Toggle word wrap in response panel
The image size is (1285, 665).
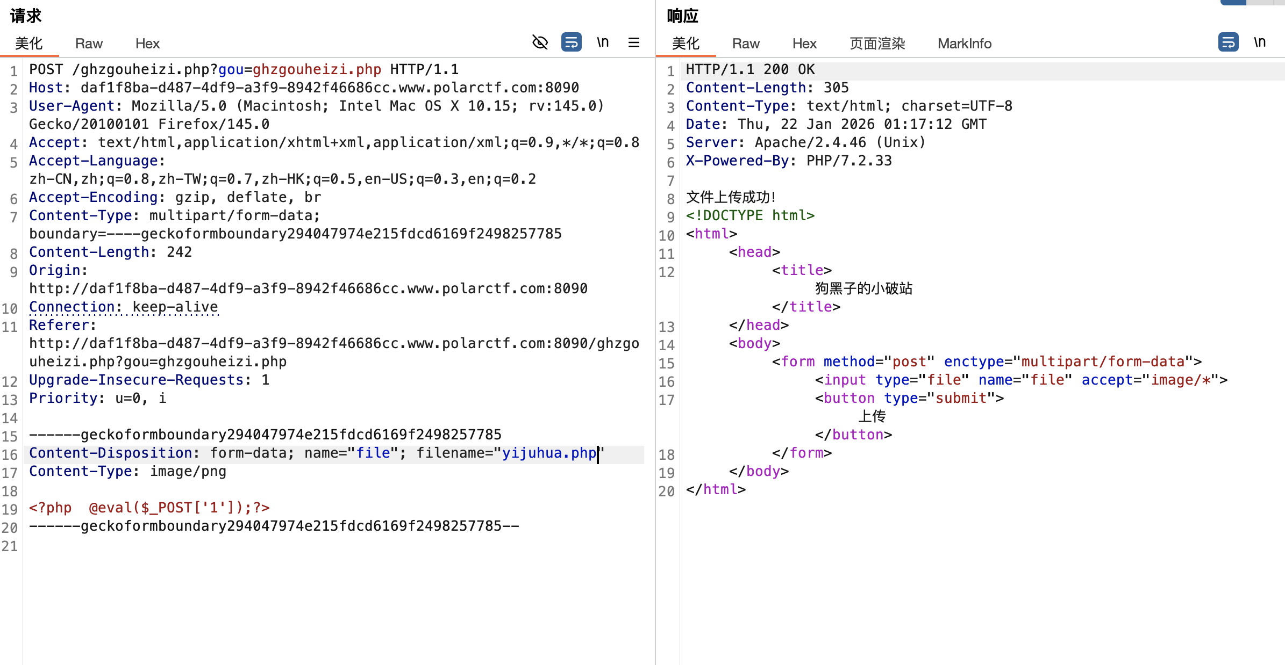point(1228,42)
